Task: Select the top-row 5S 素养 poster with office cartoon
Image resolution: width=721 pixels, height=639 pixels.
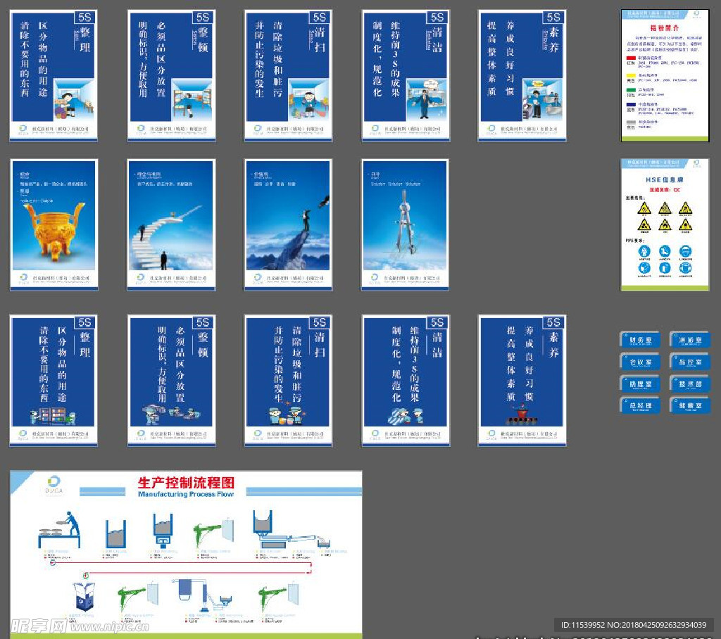Action: (x=522, y=75)
